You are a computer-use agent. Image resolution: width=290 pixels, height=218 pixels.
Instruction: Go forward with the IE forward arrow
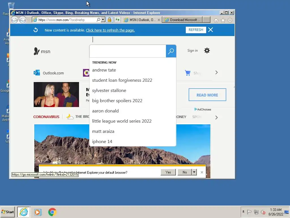23,20
